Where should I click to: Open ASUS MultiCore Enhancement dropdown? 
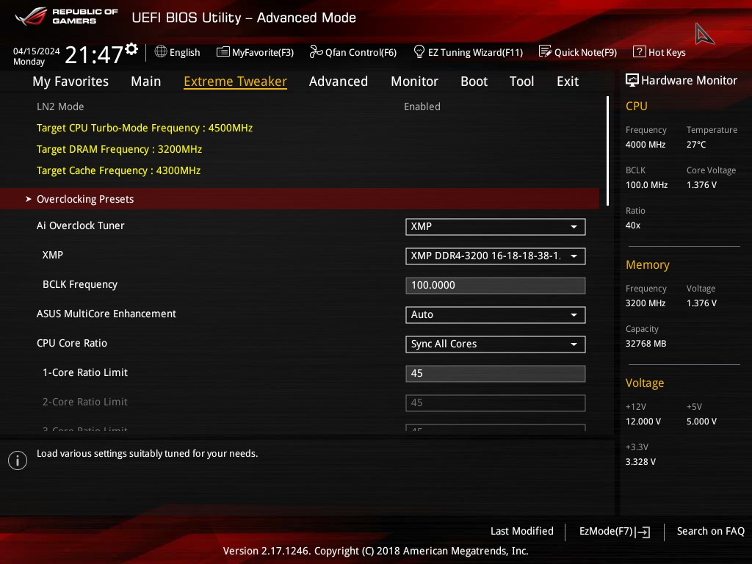[496, 314]
